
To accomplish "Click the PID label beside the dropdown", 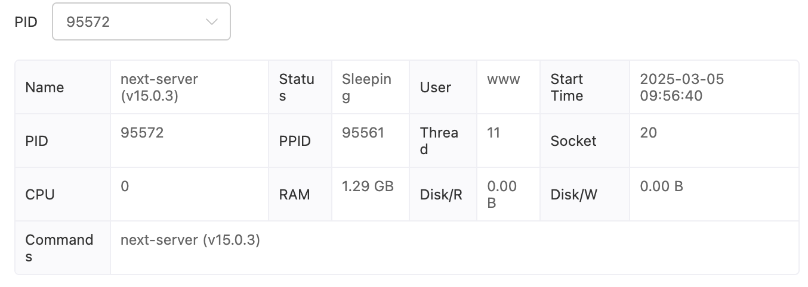I will click(x=26, y=22).
